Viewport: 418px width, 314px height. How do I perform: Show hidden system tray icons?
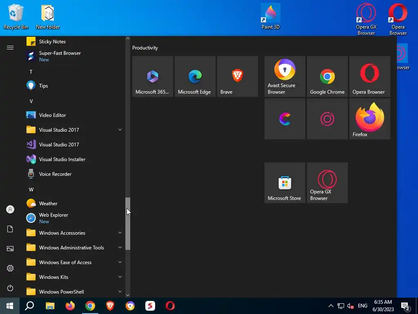tap(331, 306)
